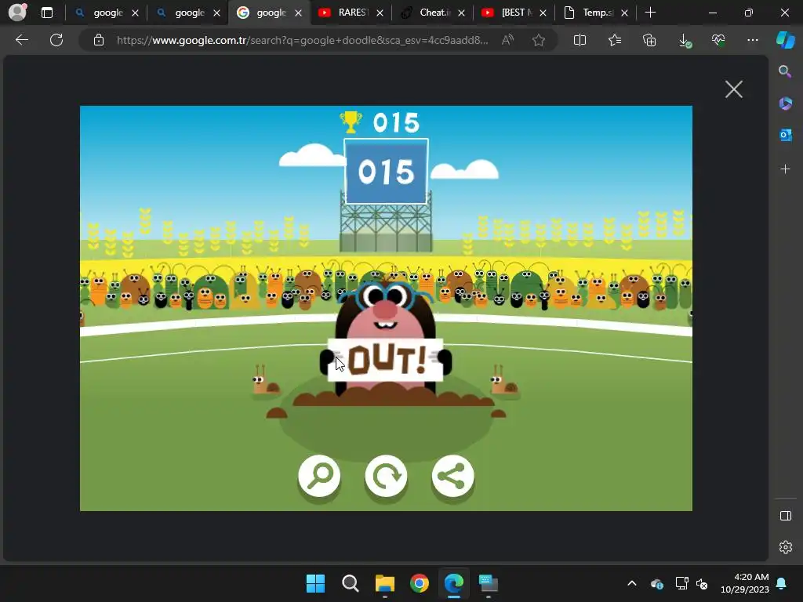Show the Downloads panel
The width and height of the screenshot is (803, 602).
point(684,40)
